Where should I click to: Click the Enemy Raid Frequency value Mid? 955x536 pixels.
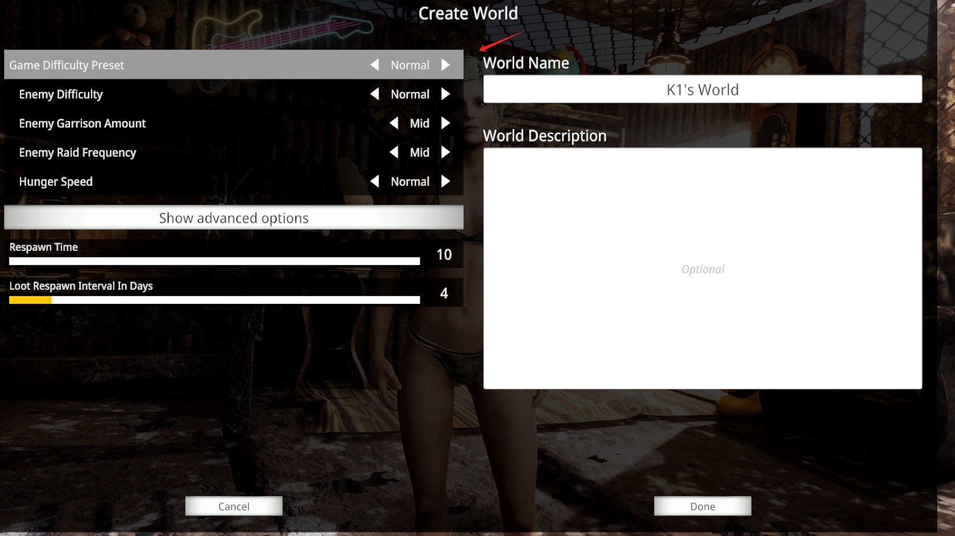[420, 152]
